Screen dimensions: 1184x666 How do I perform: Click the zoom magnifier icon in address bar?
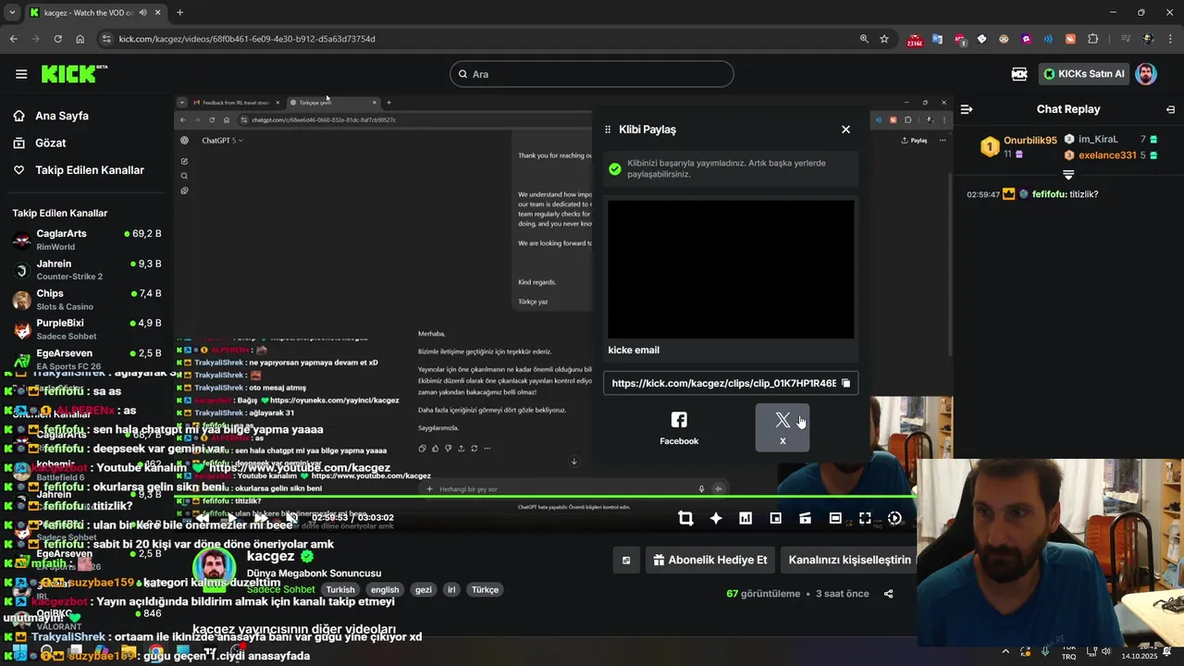864,39
